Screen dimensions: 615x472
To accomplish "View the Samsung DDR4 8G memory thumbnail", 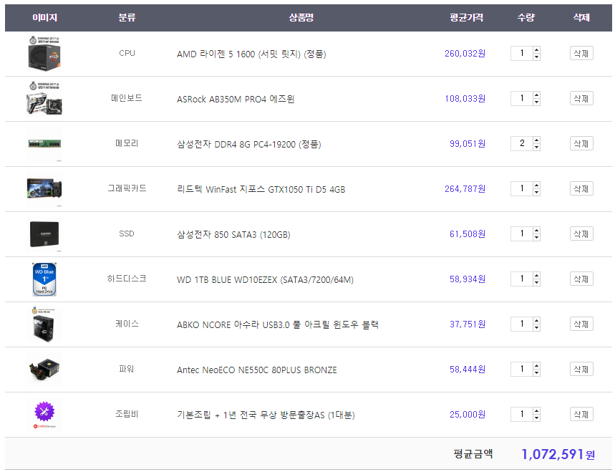I will point(44,144).
